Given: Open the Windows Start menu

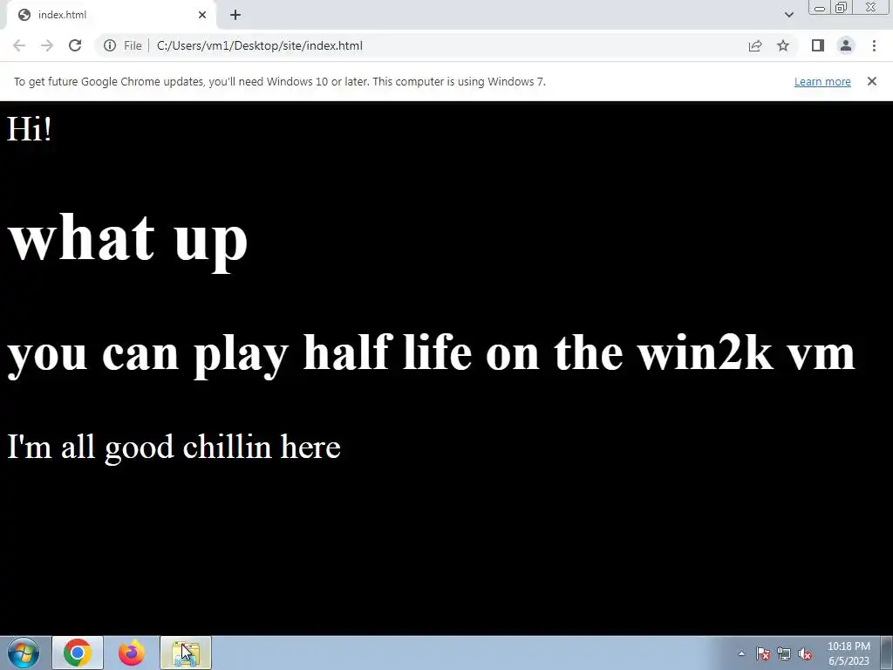Looking at the screenshot, I should [24, 653].
